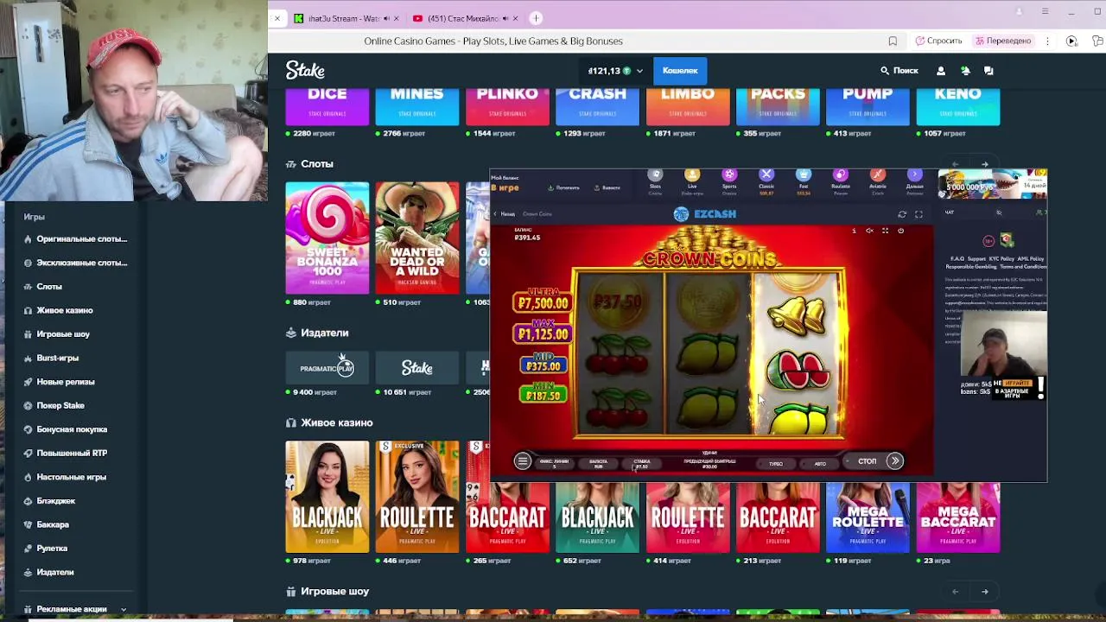Viewport: 1106px width, 622px height.
Task: Open browser page options three-dot menu
Action: point(1047,41)
